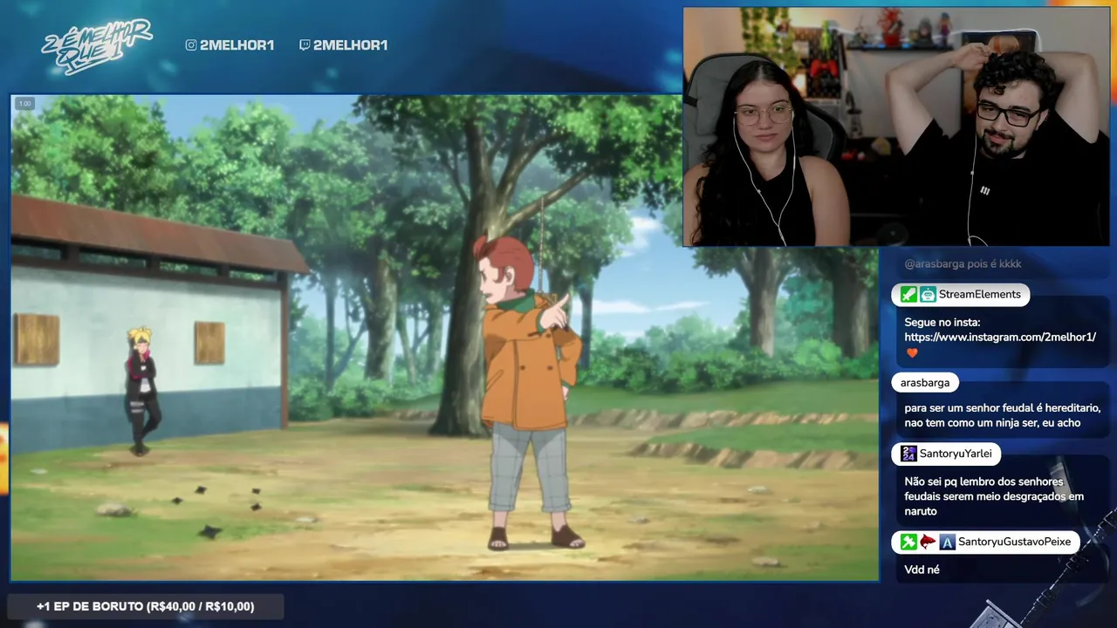Select the arasbarga username pill
The width and height of the screenshot is (1117, 628).
(x=925, y=383)
